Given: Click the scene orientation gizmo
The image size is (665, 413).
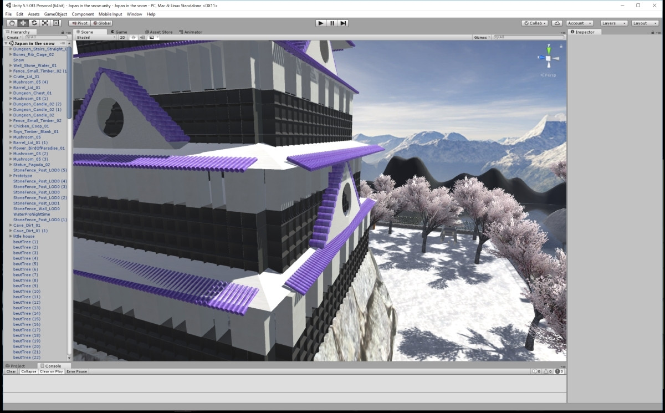Looking at the screenshot, I should click(549, 58).
